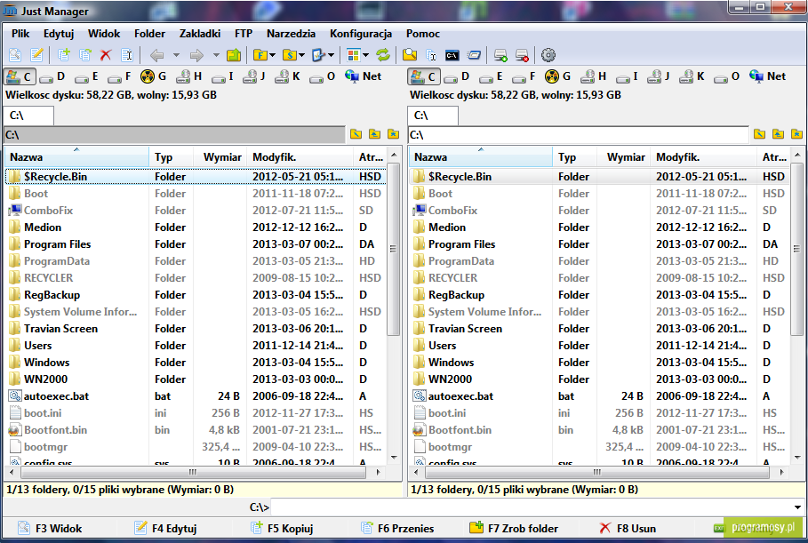Click the left pane vertical scrollbar thumb
Screen dimensions: 808x543
click(x=393, y=250)
